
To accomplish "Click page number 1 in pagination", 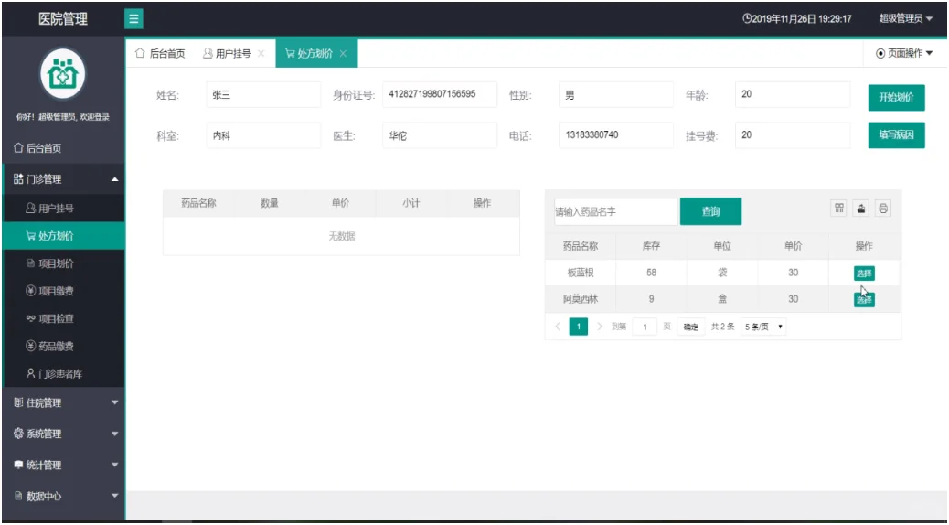I will 579,327.
